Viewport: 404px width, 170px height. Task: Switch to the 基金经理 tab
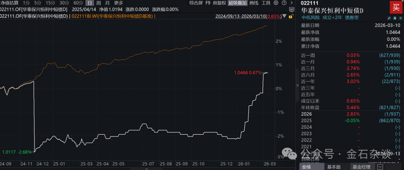pos(361,167)
